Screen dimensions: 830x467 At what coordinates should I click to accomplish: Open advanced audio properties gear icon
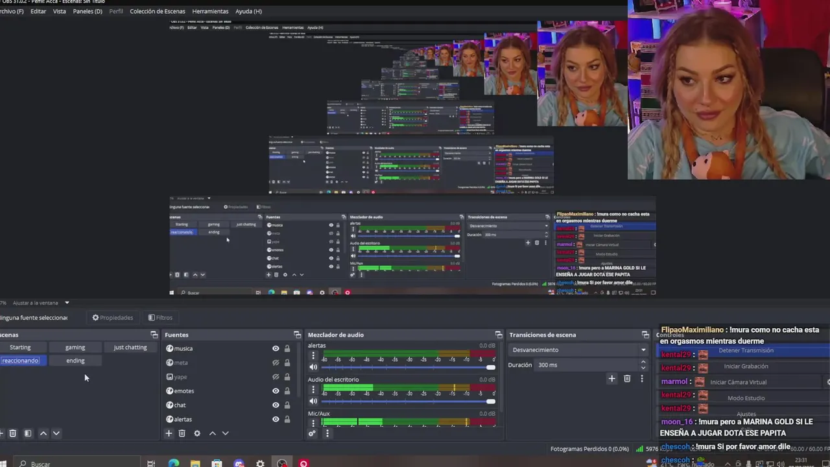pyautogui.click(x=312, y=433)
